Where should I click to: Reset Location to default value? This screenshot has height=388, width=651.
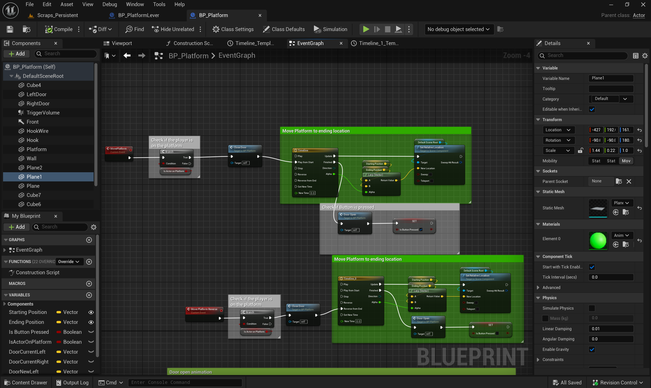640,130
